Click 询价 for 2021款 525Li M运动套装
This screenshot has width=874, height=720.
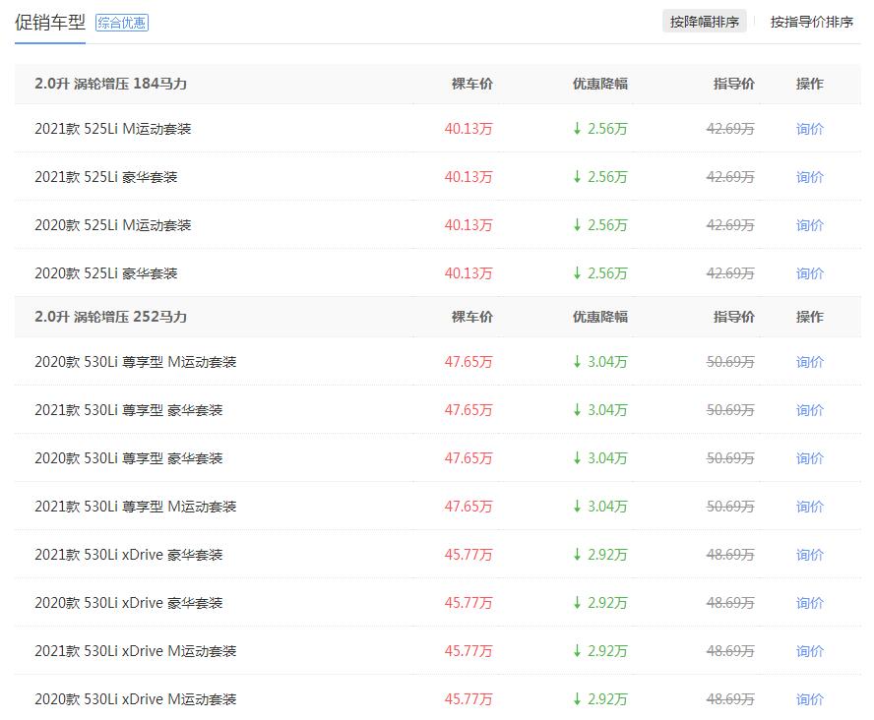click(809, 129)
